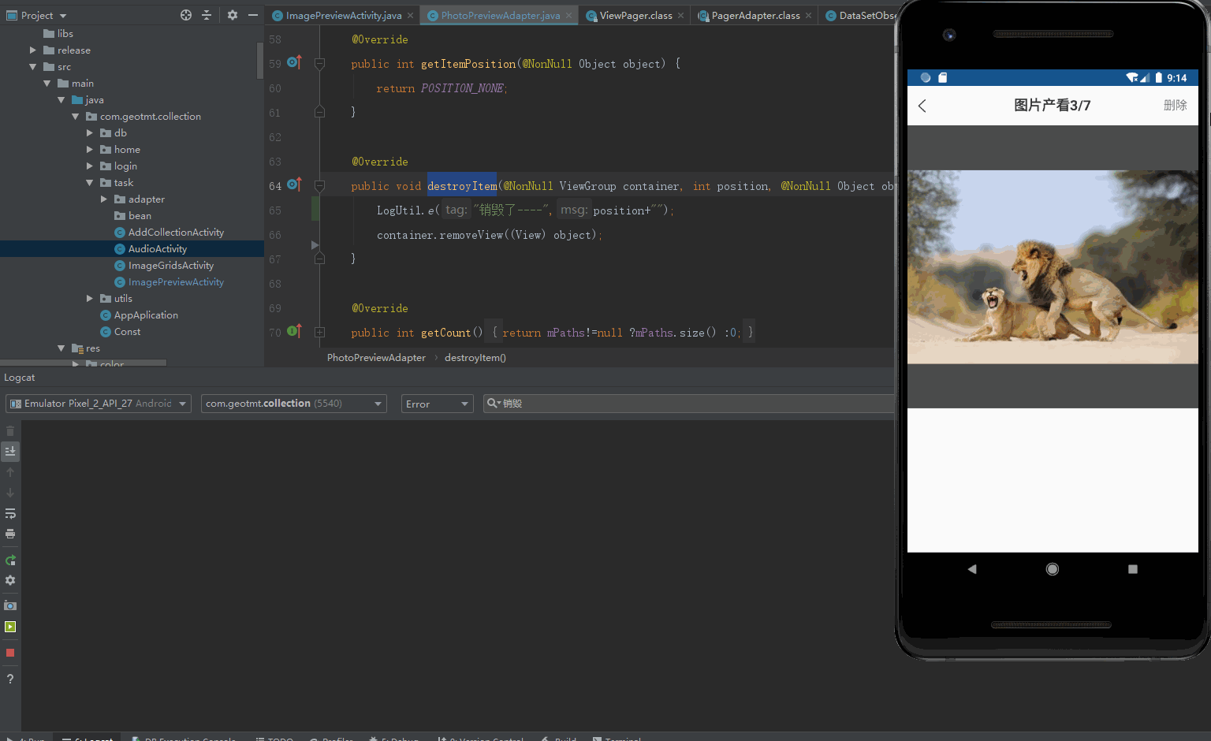Open Logcat help question mark icon

click(x=10, y=679)
